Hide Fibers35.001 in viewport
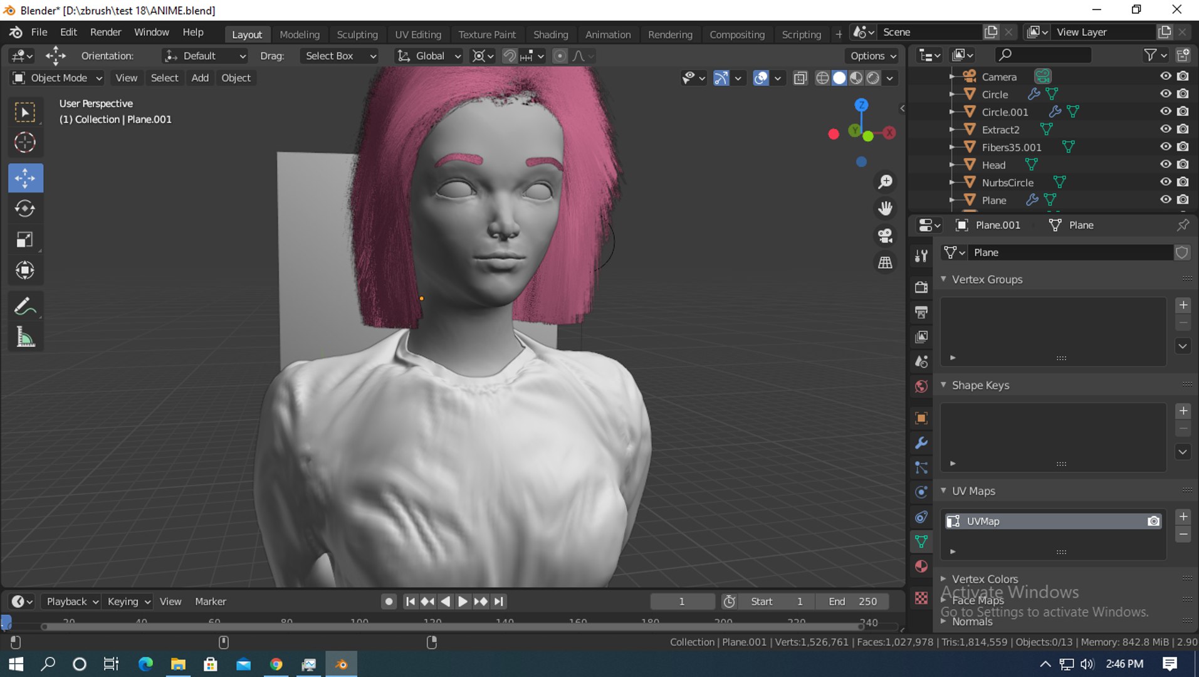1199x677 pixels. point(1165,147)
